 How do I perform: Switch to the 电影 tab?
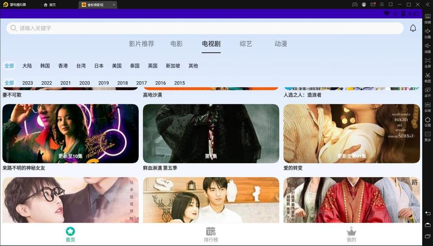click(x=176, y=44)
